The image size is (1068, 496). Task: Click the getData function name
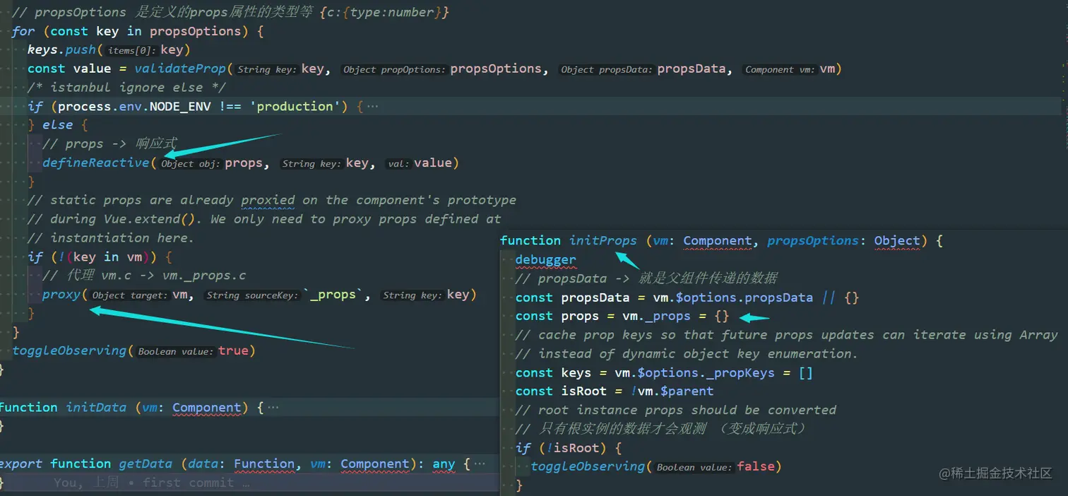pos(146,464)
